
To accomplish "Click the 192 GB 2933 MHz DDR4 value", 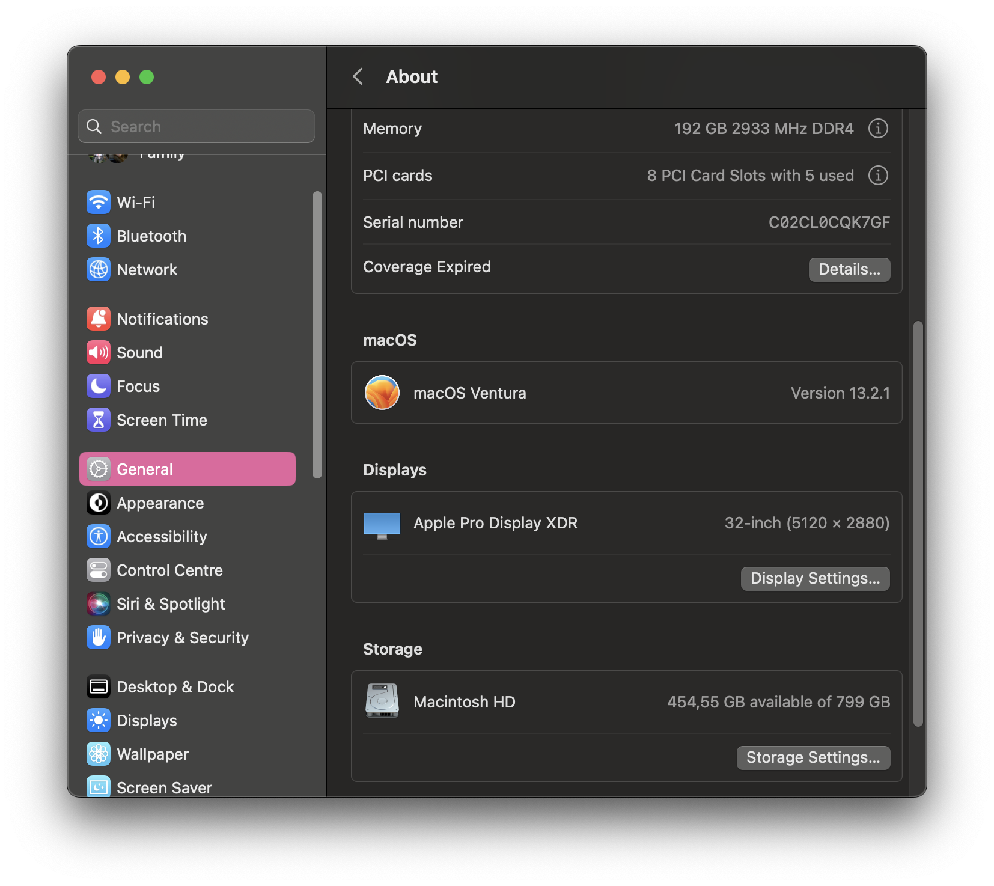I will point(764,129).
